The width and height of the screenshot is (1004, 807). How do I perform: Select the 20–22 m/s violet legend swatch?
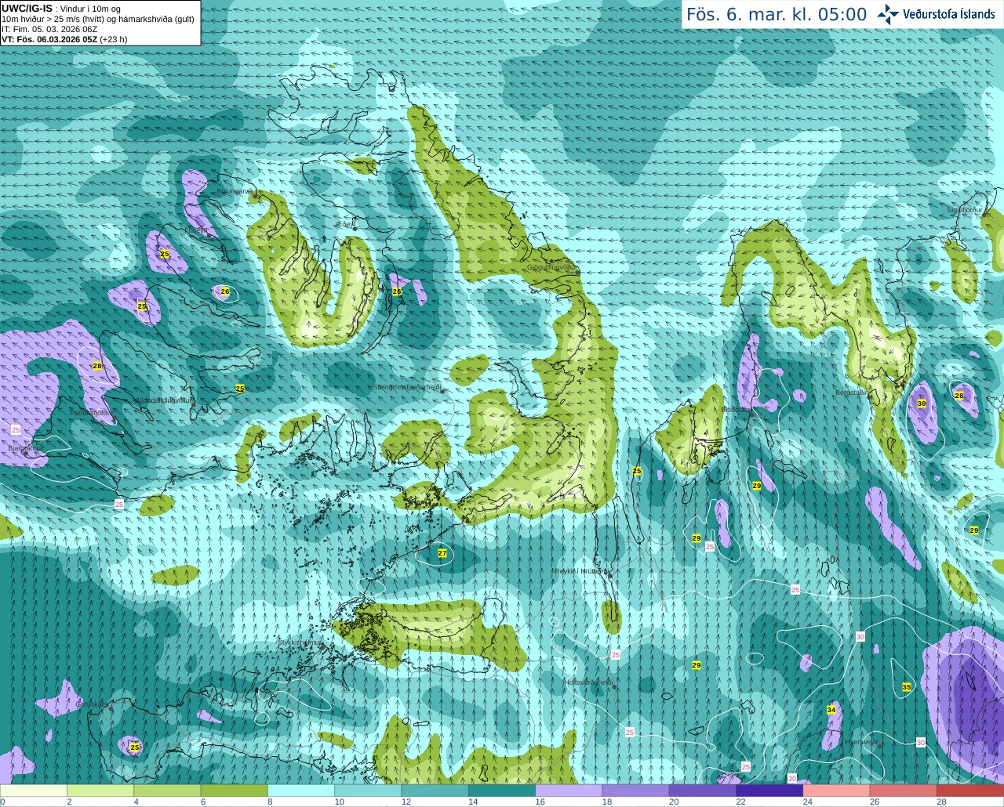point(703,791)
